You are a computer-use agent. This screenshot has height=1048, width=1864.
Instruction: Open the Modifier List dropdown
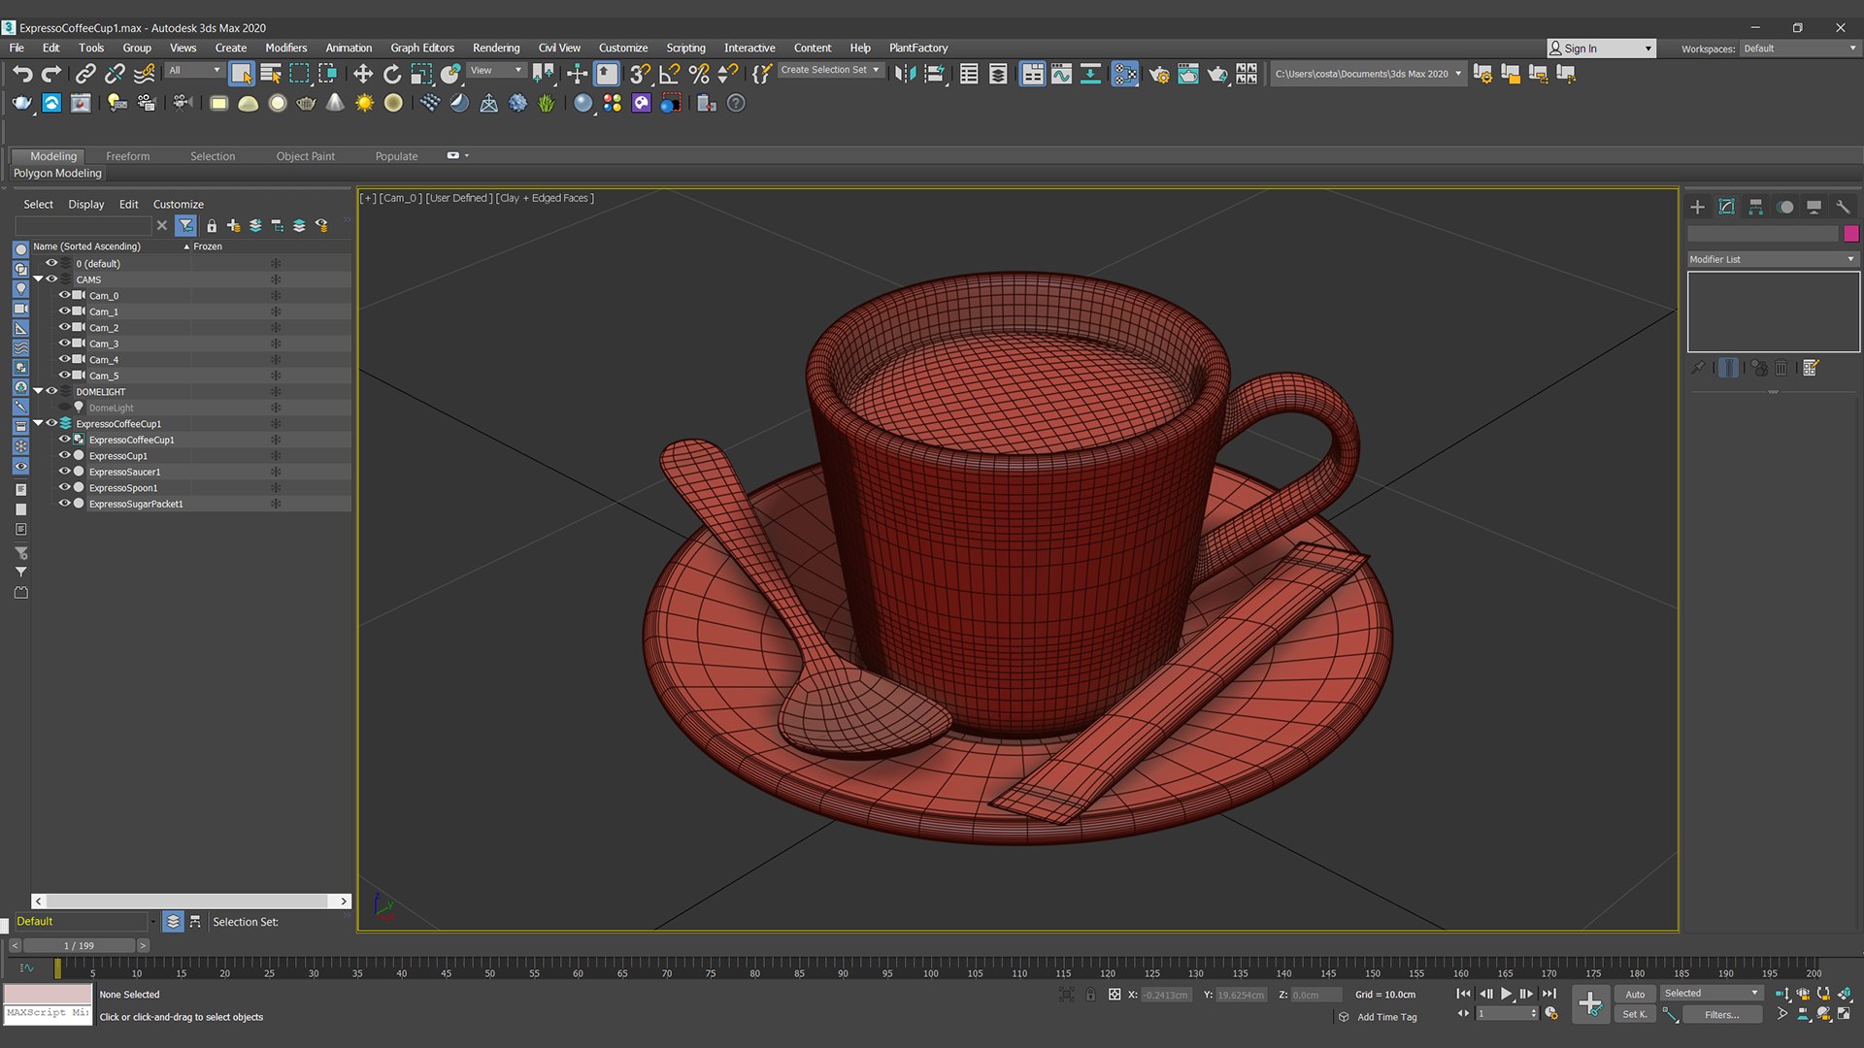(x=1772, y=259)
